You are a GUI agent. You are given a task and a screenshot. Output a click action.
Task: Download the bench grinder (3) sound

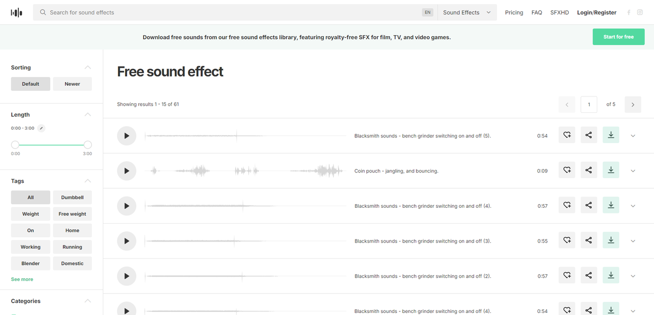click(611, 240)
